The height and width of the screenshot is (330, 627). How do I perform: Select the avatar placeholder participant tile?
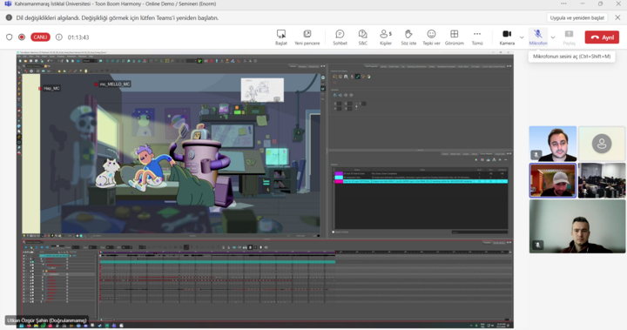click(602, 144)
